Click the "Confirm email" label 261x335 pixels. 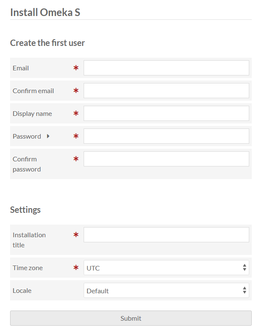point(33,91)
